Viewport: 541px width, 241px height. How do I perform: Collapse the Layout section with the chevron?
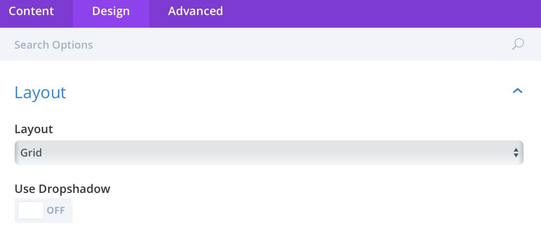point(518,91)
